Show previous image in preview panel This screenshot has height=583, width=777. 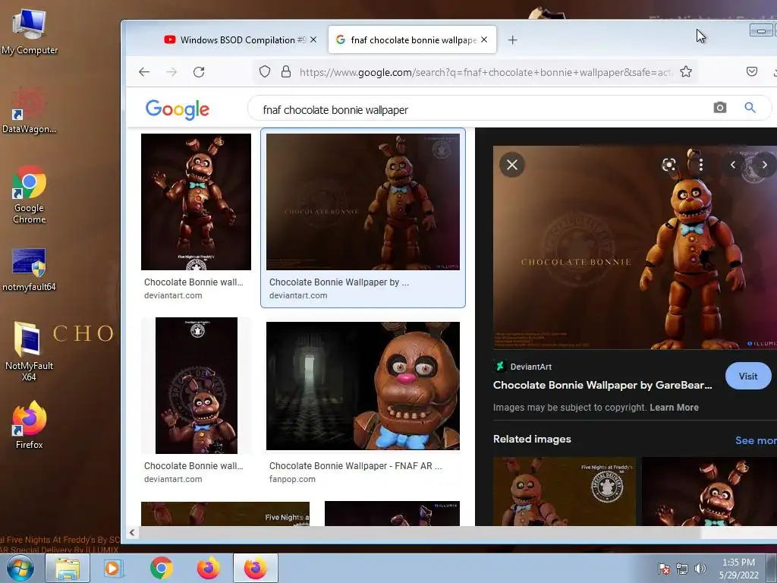[x=732, y=165]
